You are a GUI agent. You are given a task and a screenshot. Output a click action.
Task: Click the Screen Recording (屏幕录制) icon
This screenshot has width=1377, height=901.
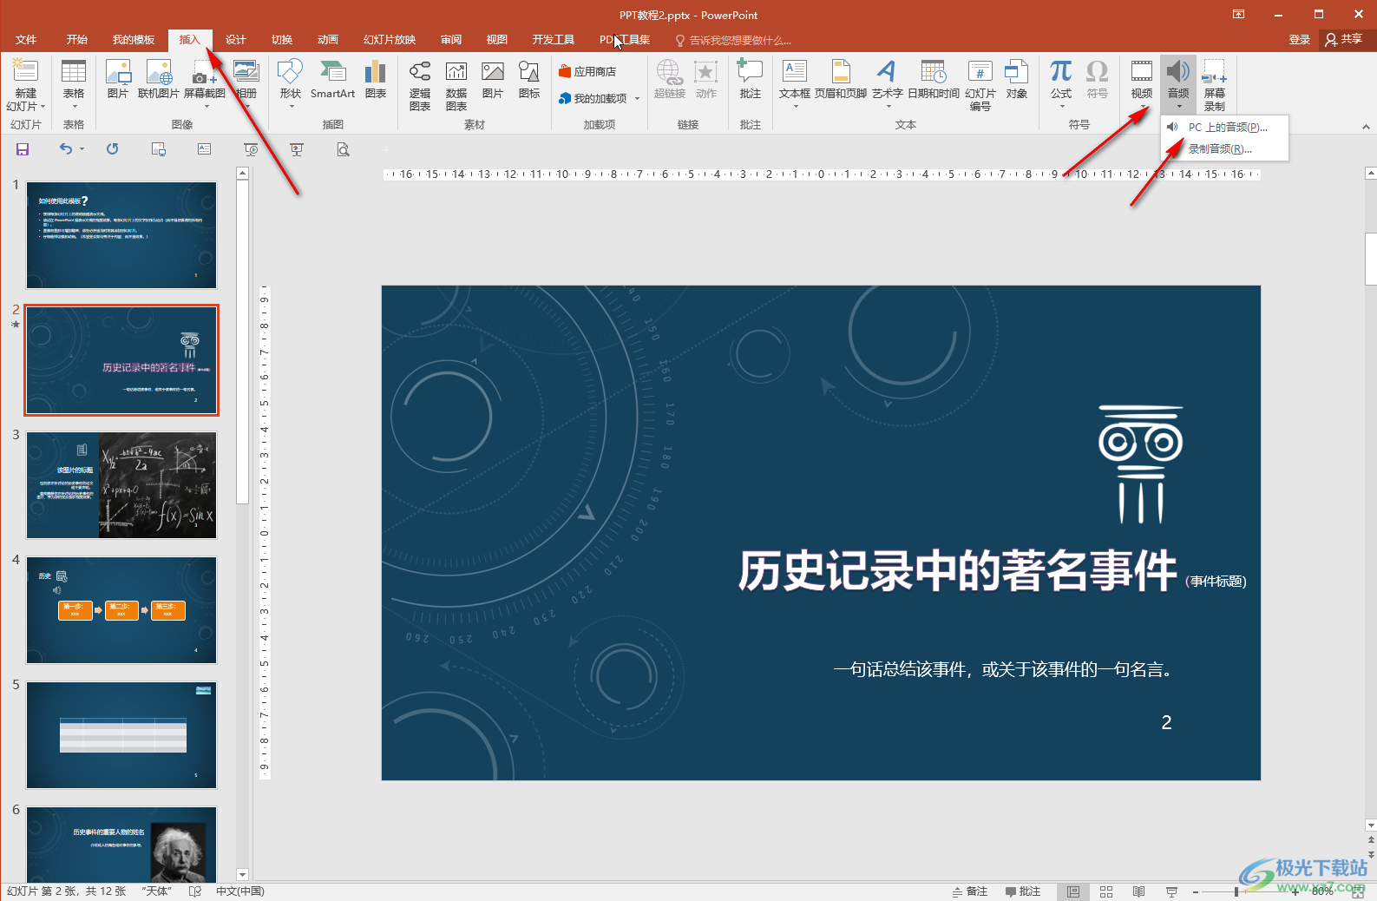tap(1215, 85)
